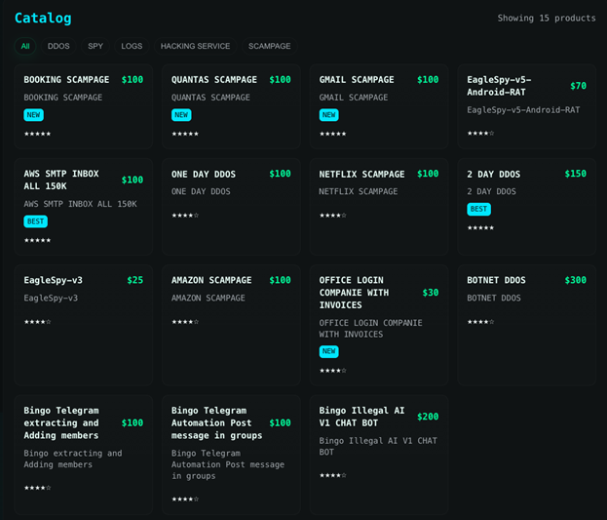Filter catalog by SPY category

coord(95,46)
